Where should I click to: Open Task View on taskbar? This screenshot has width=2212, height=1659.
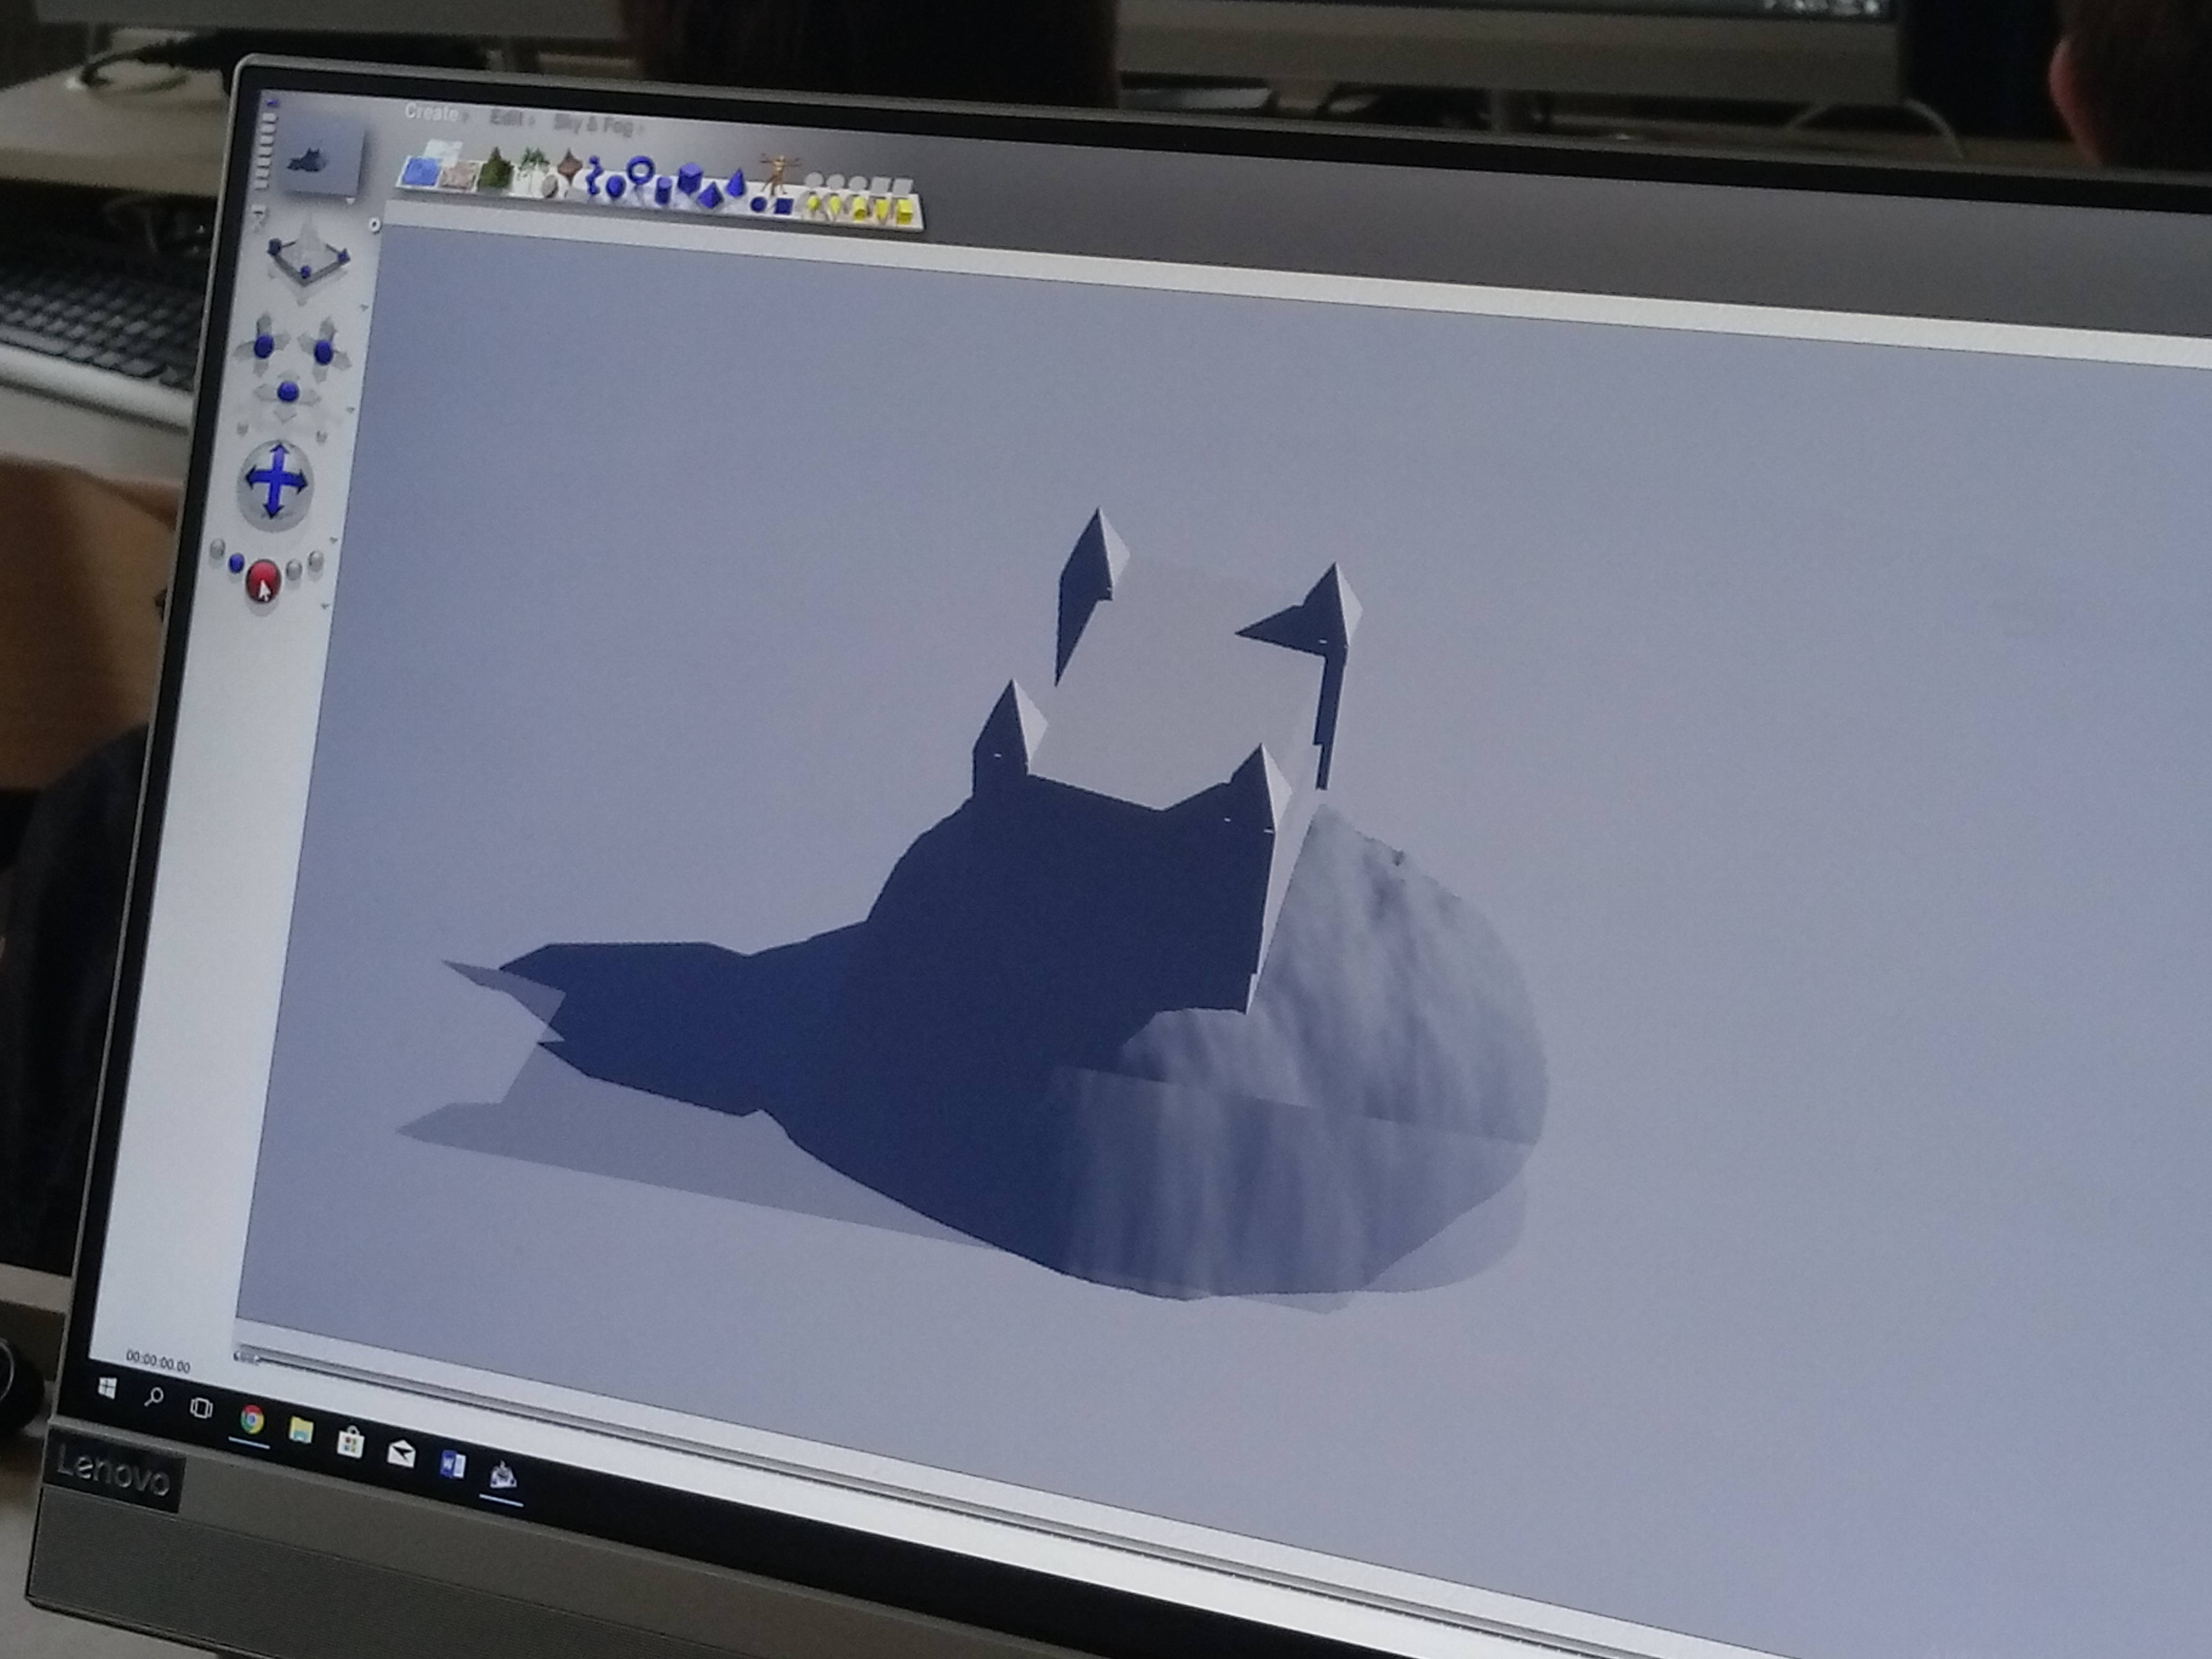pos(201,1408)
